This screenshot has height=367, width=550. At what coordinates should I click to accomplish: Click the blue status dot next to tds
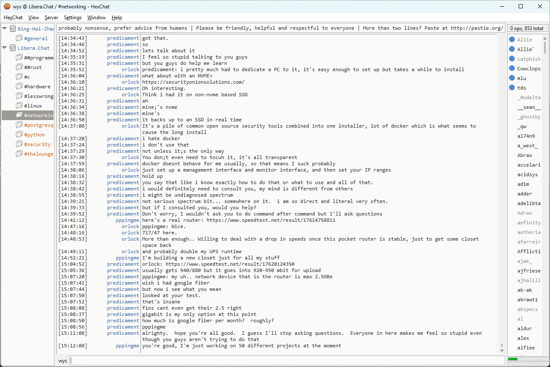pyautogui.click(x=512, y=87)
